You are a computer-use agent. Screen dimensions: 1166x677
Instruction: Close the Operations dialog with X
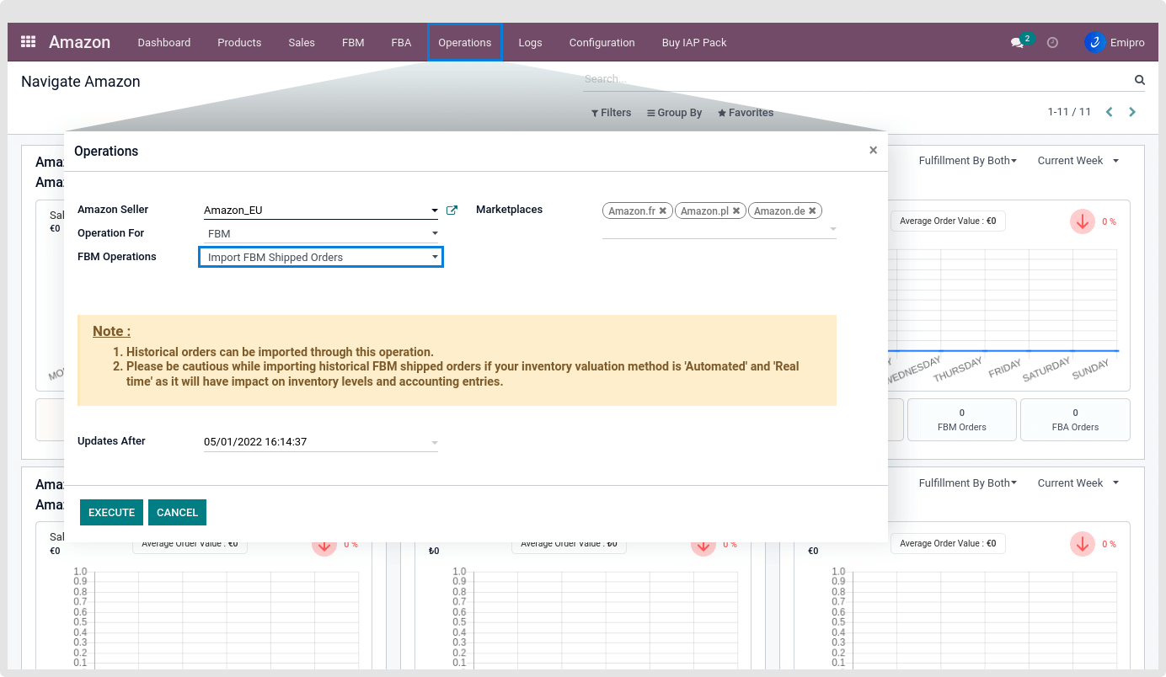(873, 151)
